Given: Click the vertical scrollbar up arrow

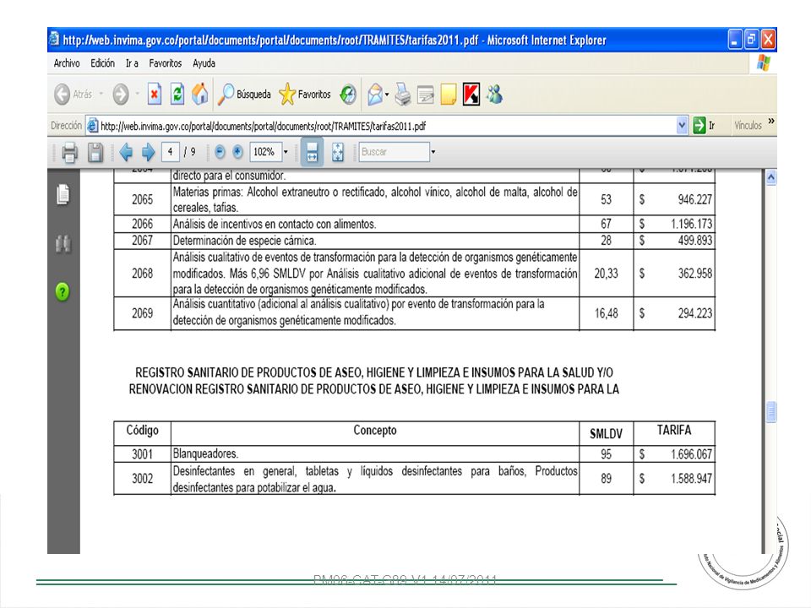Looking at the screenshot, I should [770, 178].
